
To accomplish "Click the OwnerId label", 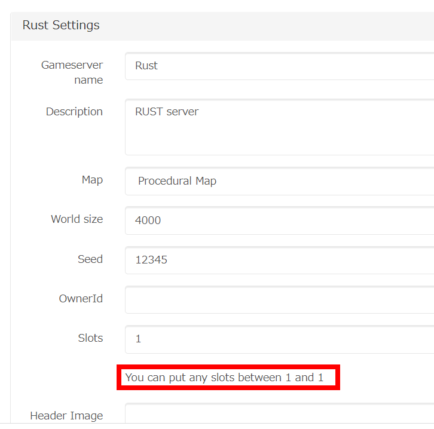I will [81, 299].
